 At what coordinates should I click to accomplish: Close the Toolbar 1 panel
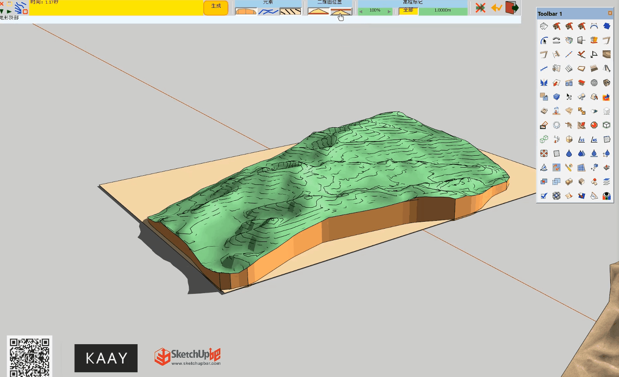(x=610, y=13)
